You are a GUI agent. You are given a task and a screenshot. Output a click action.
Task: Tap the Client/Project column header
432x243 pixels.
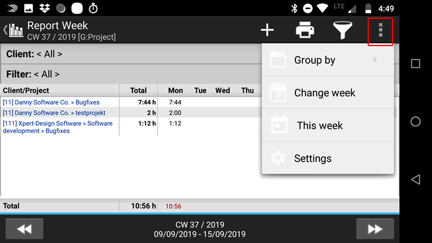(x=26, y=91)
